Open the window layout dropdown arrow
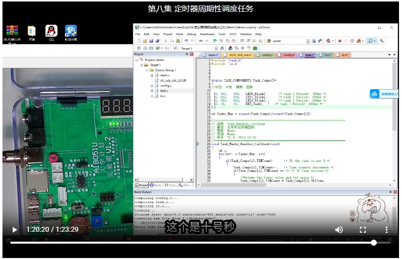Screen dimensions: 402x259 (374, 41)
